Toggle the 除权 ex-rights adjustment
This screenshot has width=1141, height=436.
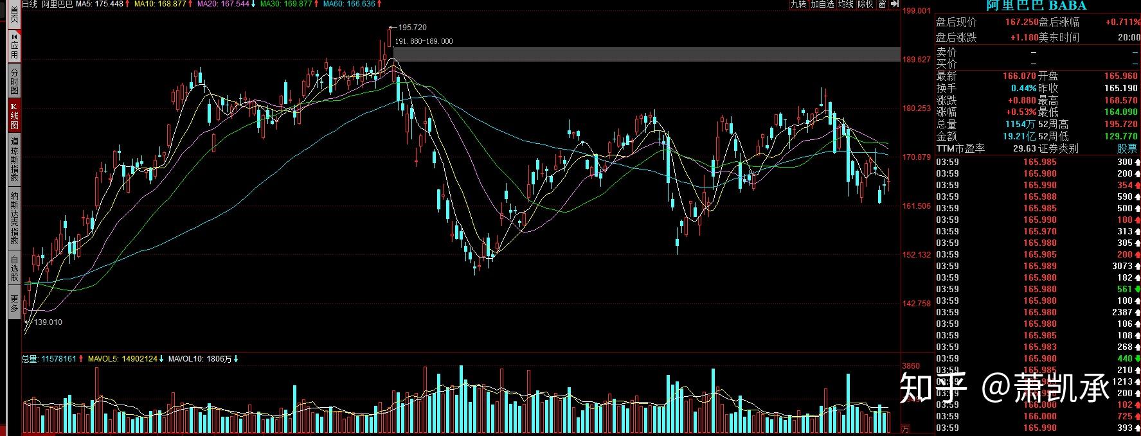(866, 4)
